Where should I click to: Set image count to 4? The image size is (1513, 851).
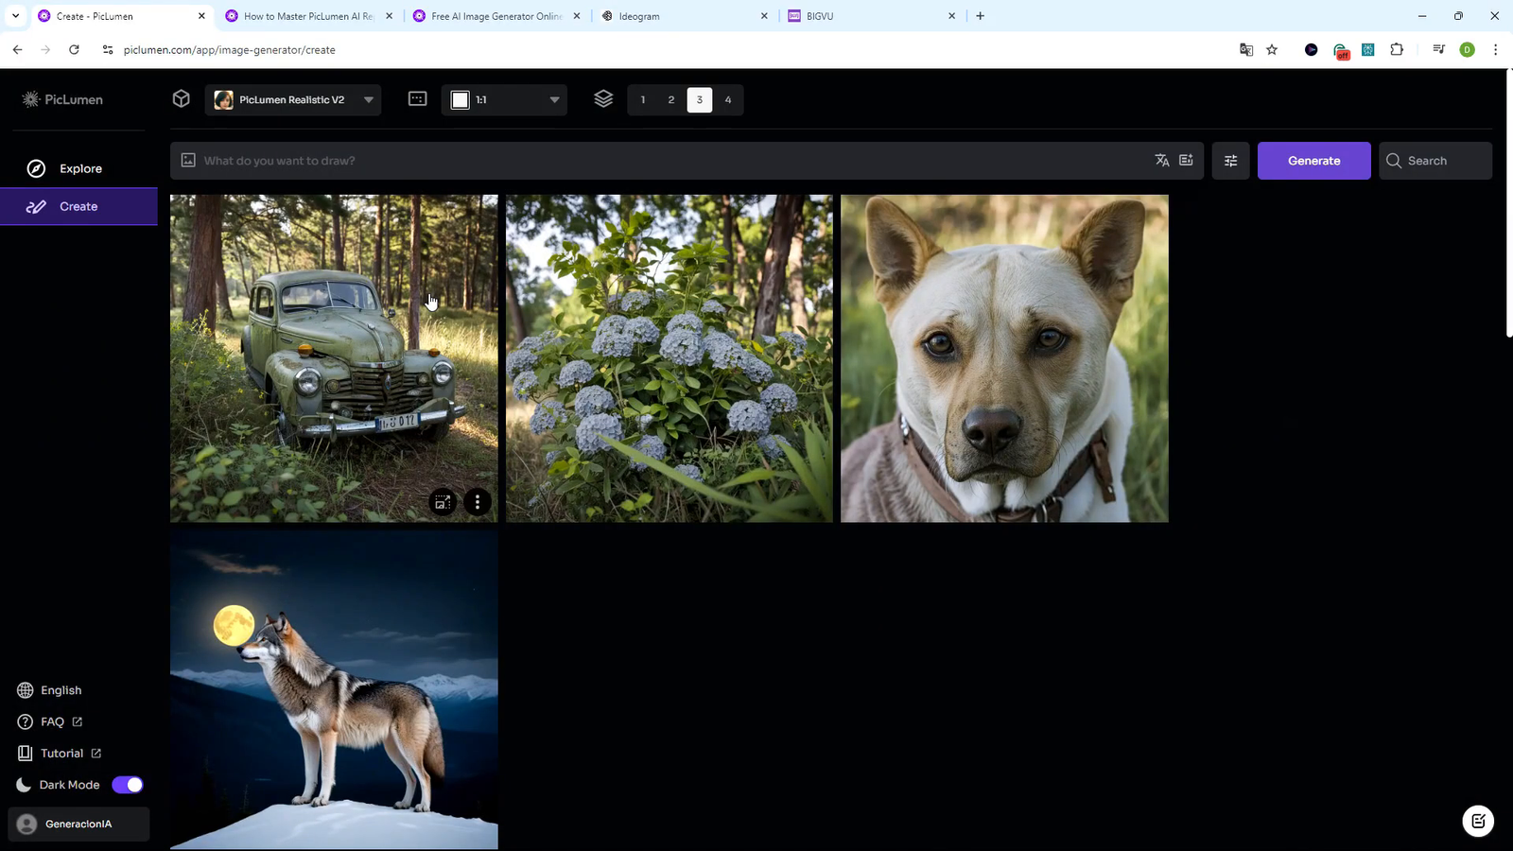[728, 99]
